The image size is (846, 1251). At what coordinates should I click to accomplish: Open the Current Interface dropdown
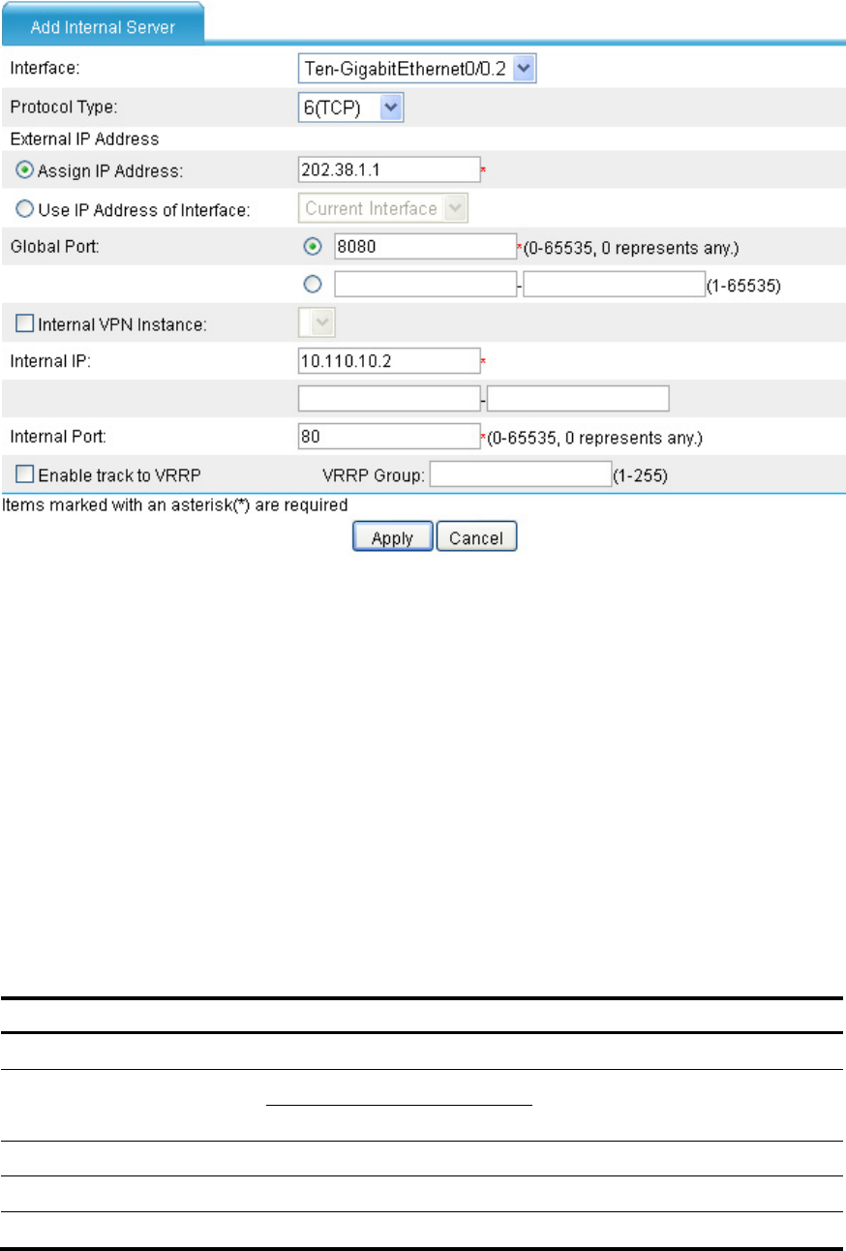coord(384,208)
